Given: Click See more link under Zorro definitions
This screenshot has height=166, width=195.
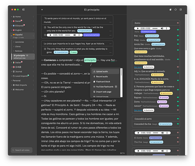Looking at the screenshot, I should coord(138,67).
